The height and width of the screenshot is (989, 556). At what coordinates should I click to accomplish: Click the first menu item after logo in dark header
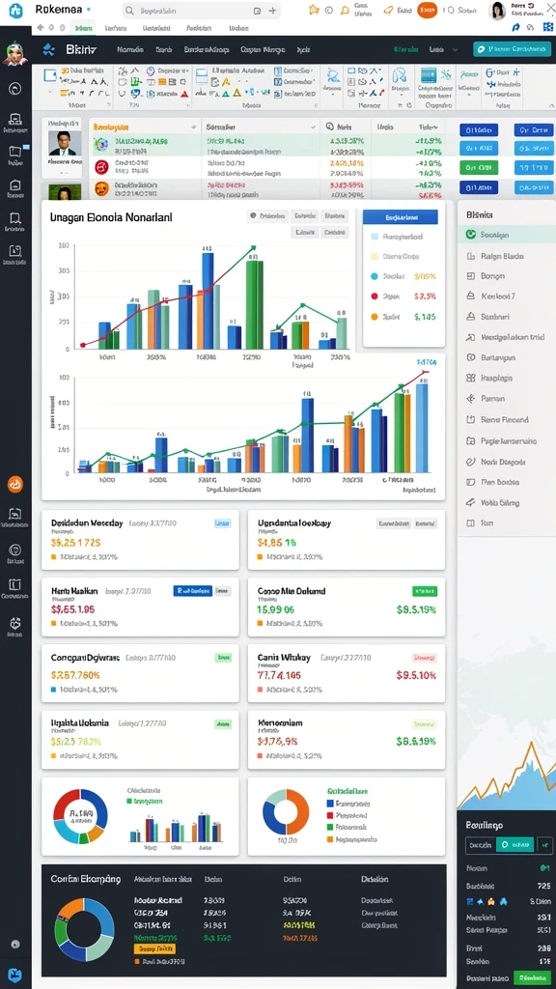[130, 49]
